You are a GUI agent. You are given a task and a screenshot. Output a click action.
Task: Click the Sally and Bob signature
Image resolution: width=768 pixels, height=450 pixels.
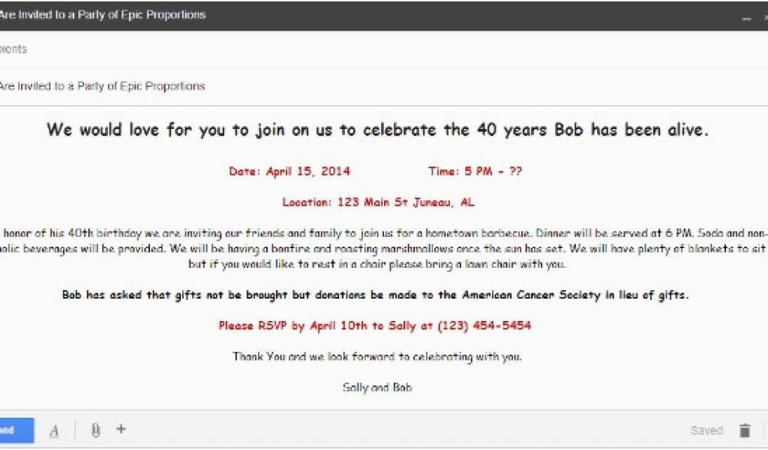pos(377,387)
